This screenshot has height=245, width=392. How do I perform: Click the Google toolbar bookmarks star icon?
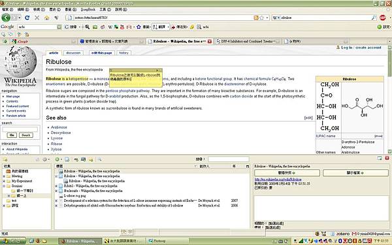tap(139, 27)
